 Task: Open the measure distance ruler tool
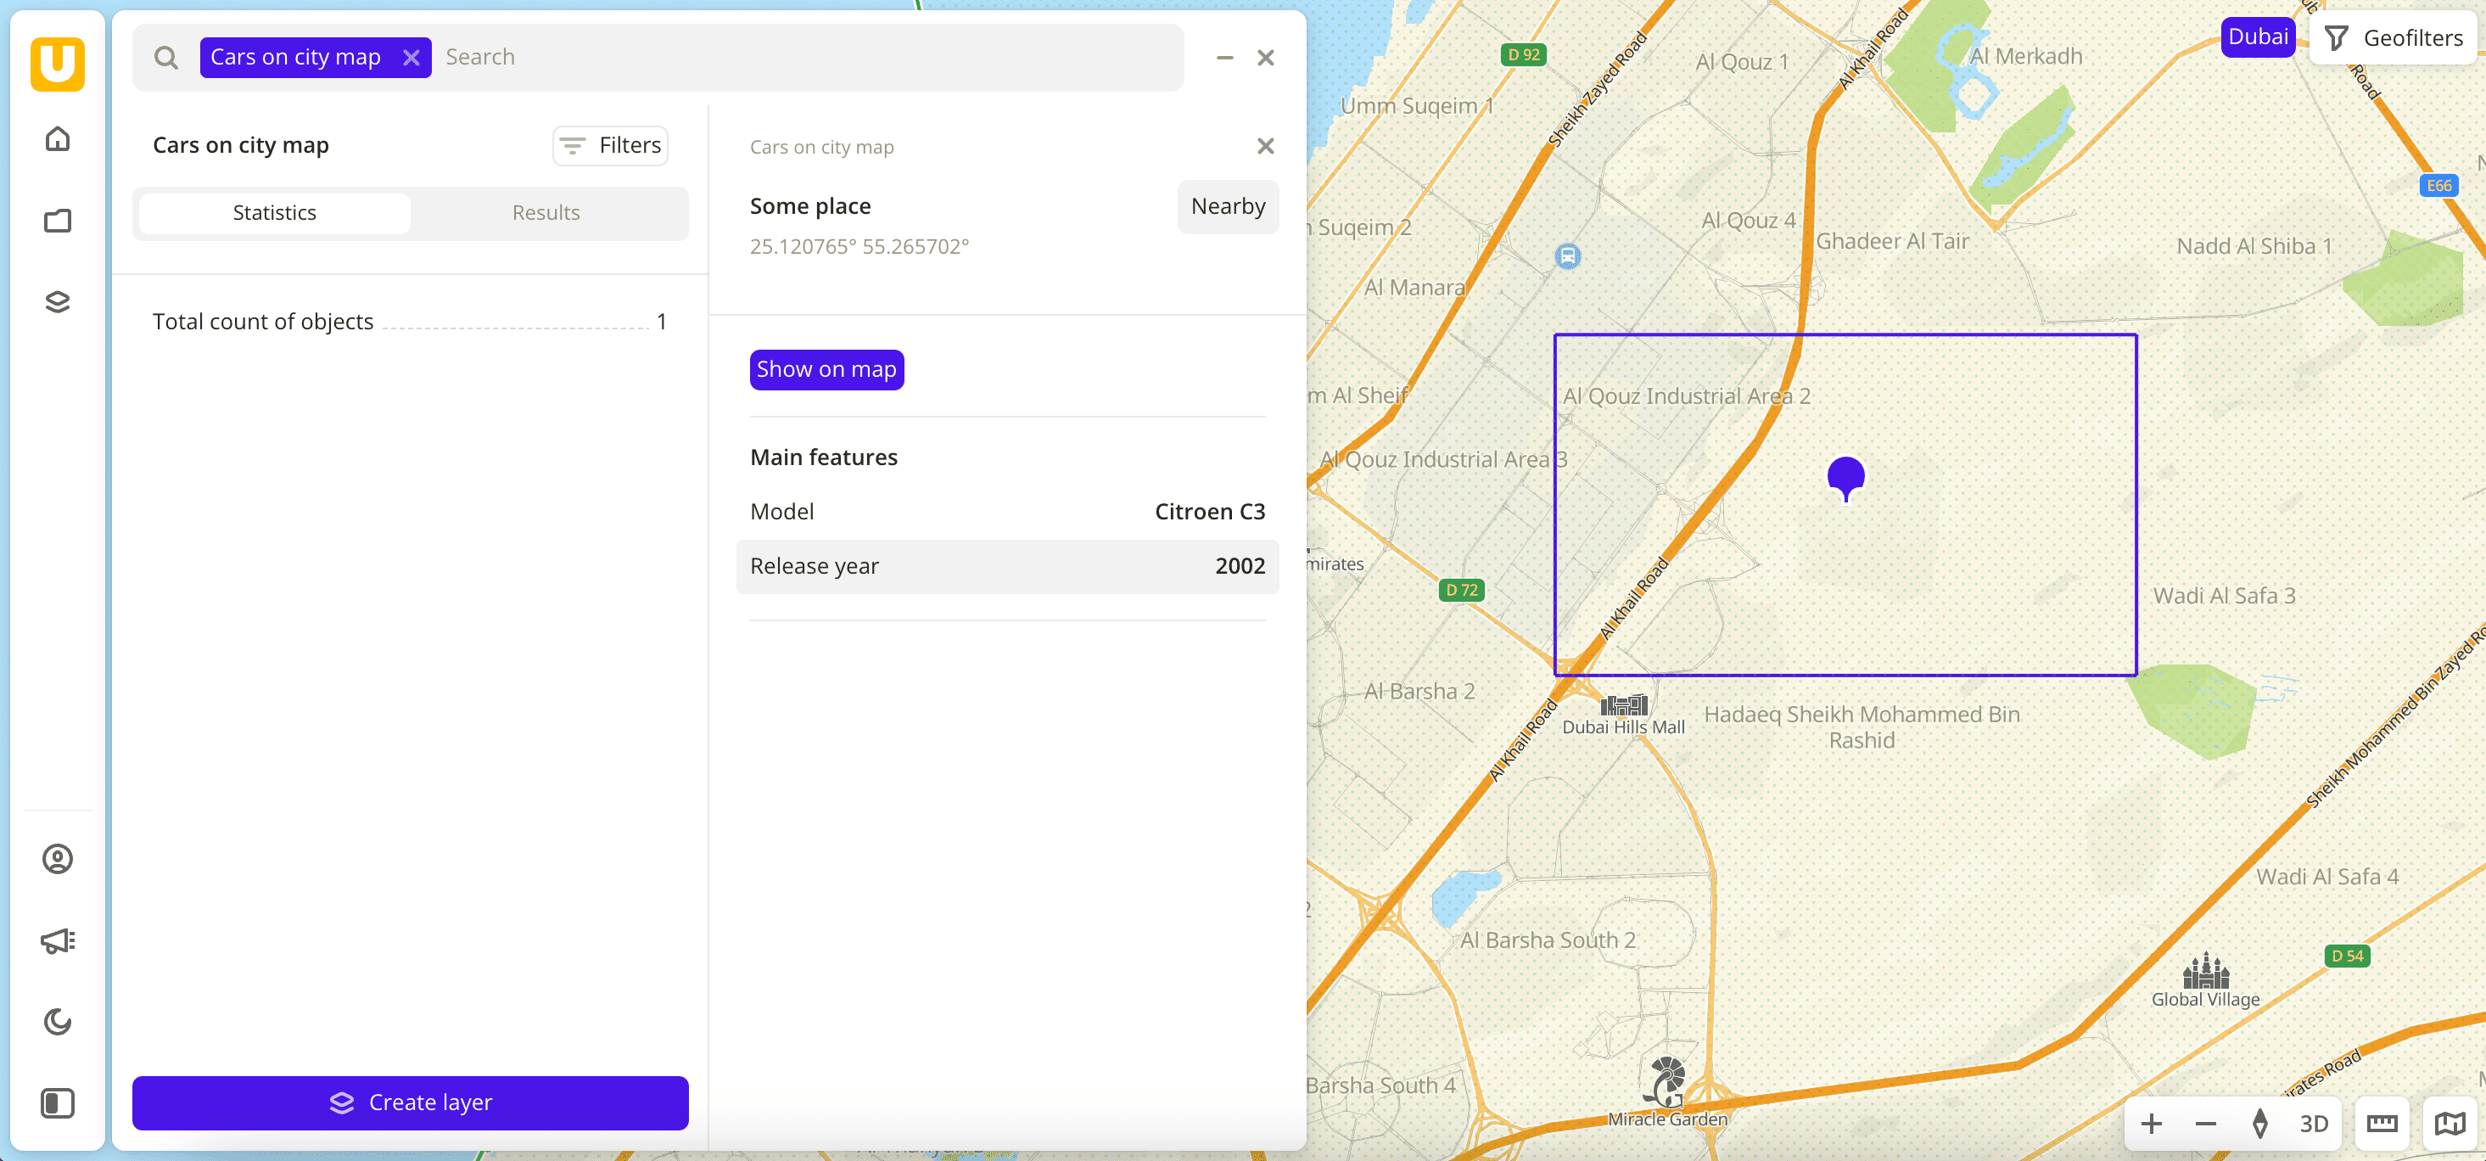coord(2382,1123)
